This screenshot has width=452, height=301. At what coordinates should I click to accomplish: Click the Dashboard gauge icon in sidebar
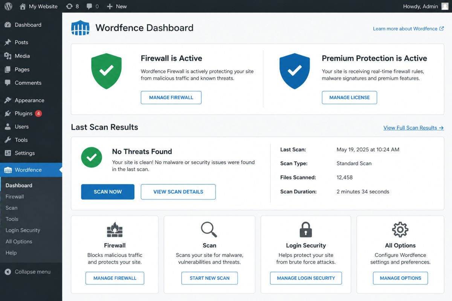8,25
